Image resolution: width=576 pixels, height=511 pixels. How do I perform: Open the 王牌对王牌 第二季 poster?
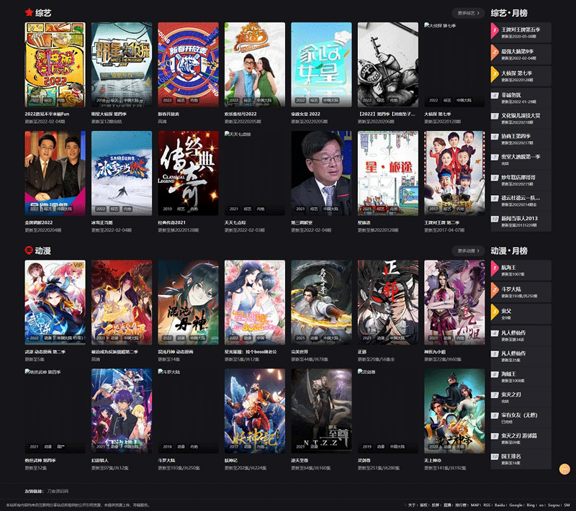454,173
